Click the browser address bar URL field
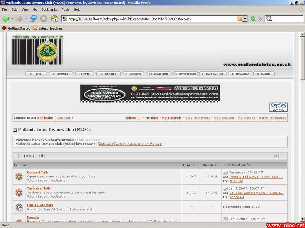305x228 pixels. 152,19
